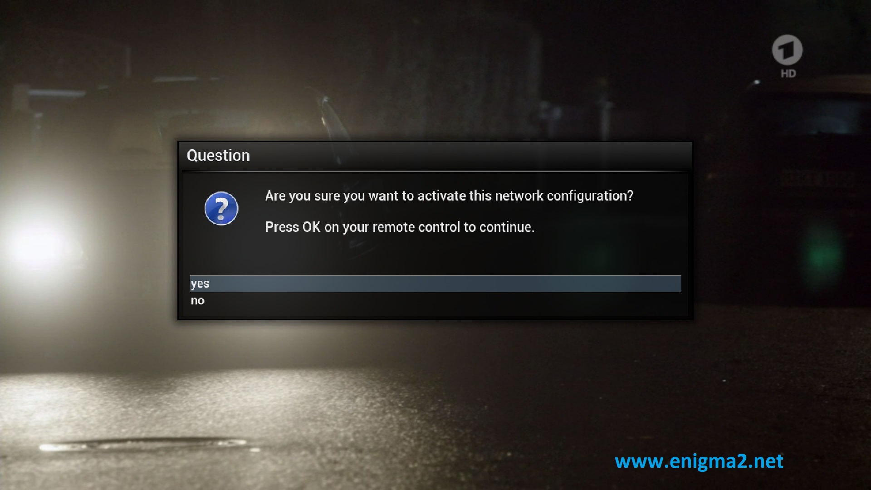Select the highlighted "yes" option
871x490 pixels.
point(435,284)
